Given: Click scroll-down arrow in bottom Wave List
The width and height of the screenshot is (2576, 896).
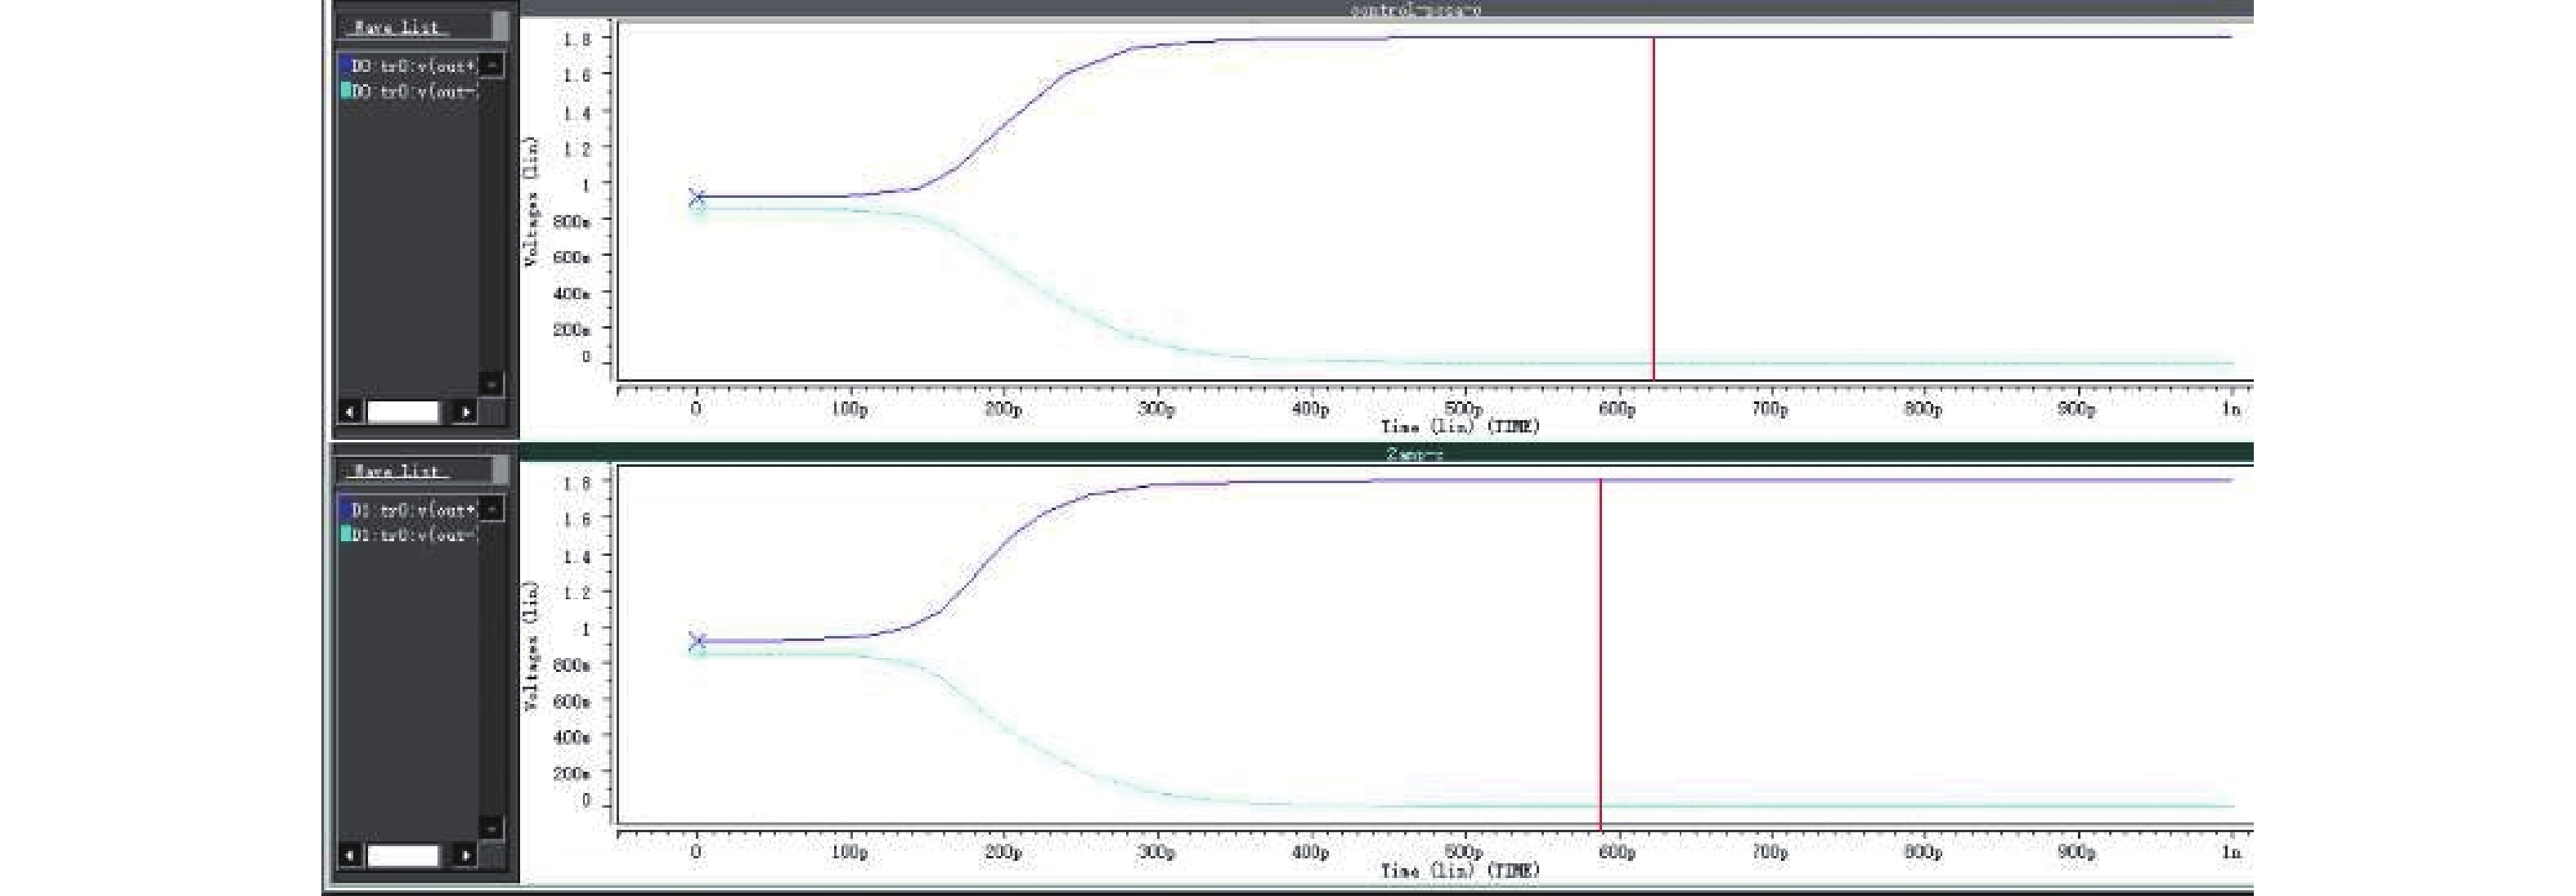Looking at the screenshot, I should tap(492, 828).
